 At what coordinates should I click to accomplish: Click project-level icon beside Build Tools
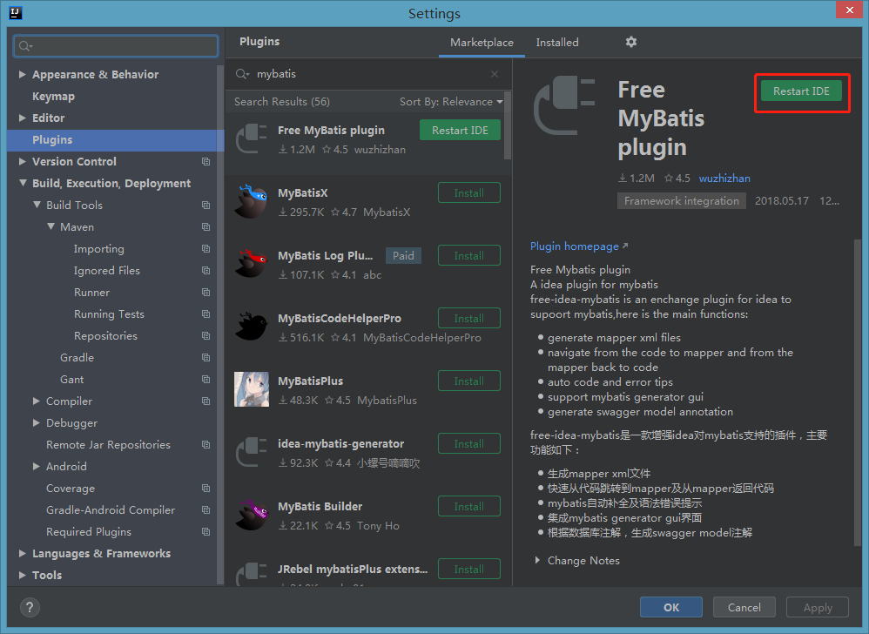coord(205,206)
